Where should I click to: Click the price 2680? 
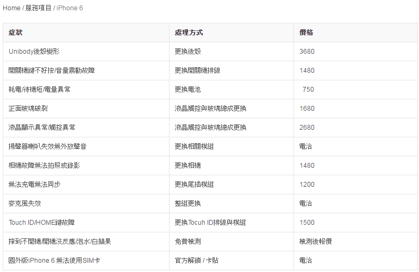pyautogui.click(x=307, y=128)
